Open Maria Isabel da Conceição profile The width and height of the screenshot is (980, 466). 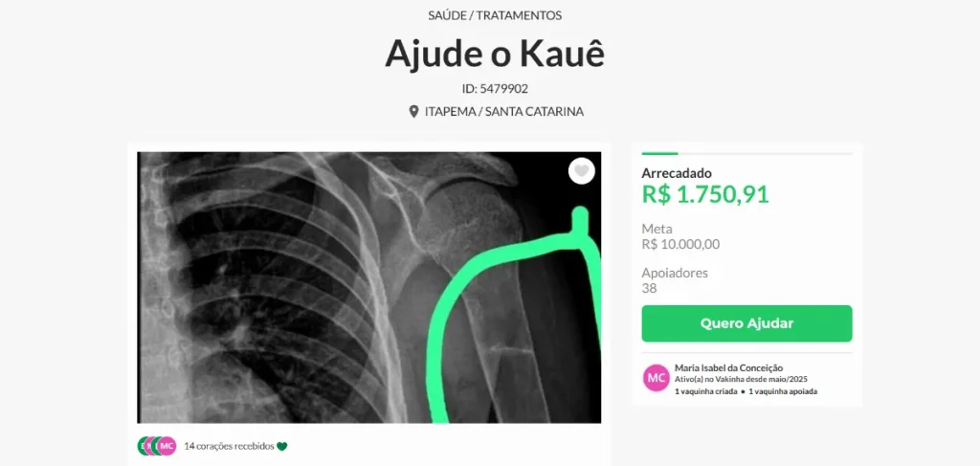728,368
